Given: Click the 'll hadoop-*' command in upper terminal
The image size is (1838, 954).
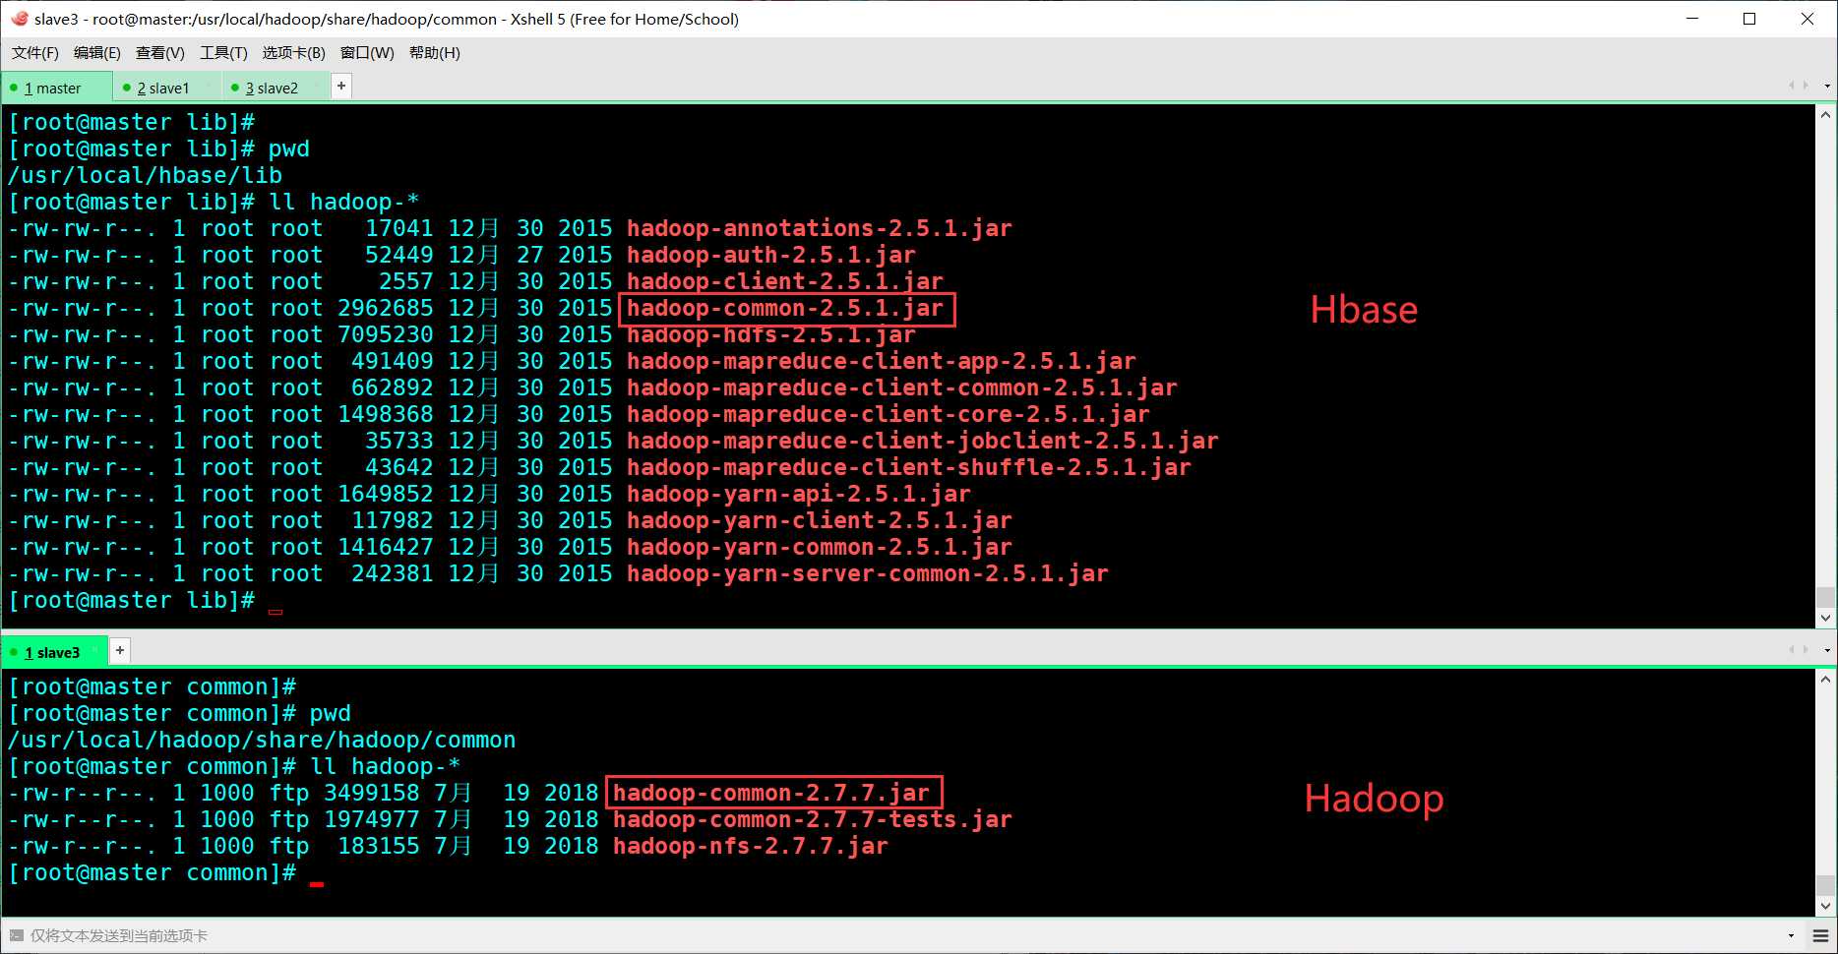Looking at the screenshot, I should [x=343, y=202].
